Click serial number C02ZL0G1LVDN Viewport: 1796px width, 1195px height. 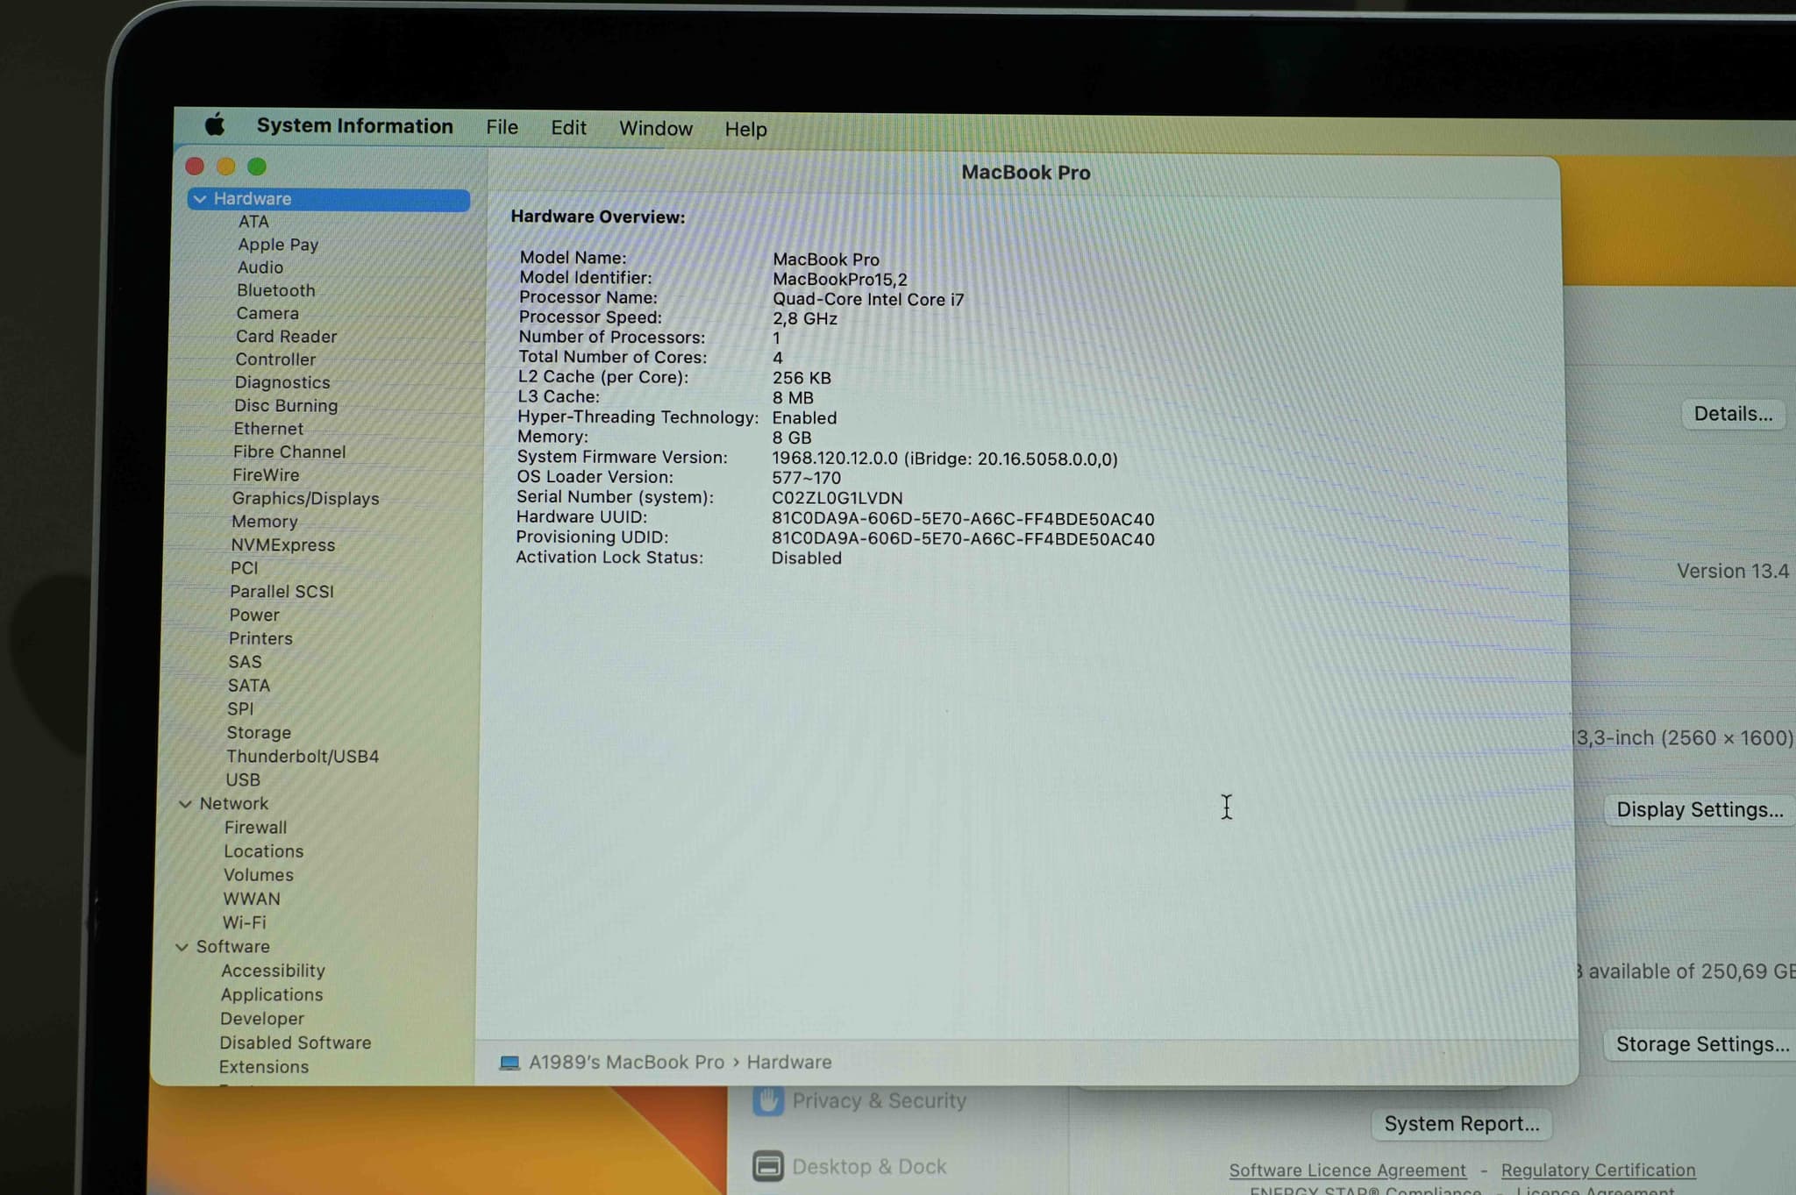[x=837, y=498]
